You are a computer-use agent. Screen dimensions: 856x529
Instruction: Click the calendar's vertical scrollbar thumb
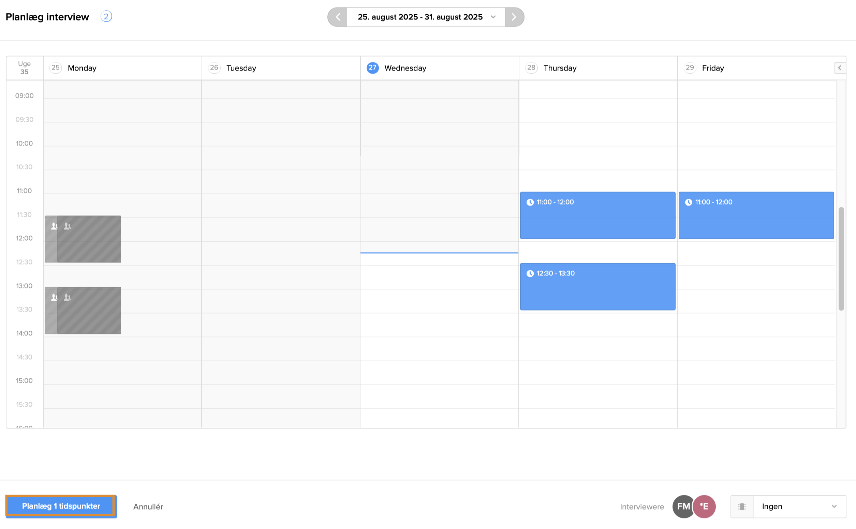(x=841, y=259)
